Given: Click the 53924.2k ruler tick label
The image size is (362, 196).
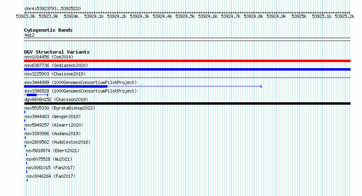Looking at the screenshot, I should [117, 16].
